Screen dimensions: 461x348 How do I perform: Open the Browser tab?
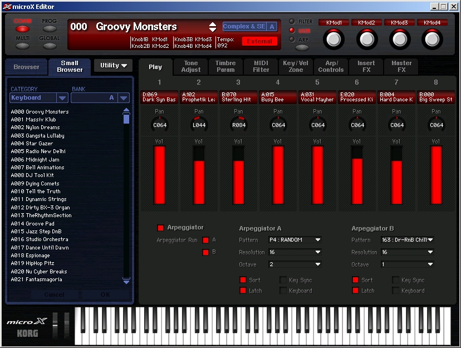click(x=26, y=67)
